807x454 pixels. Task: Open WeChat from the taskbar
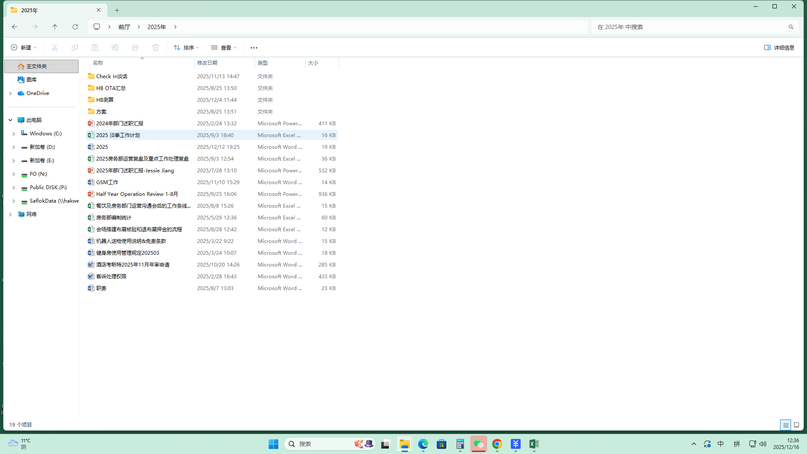478,444
